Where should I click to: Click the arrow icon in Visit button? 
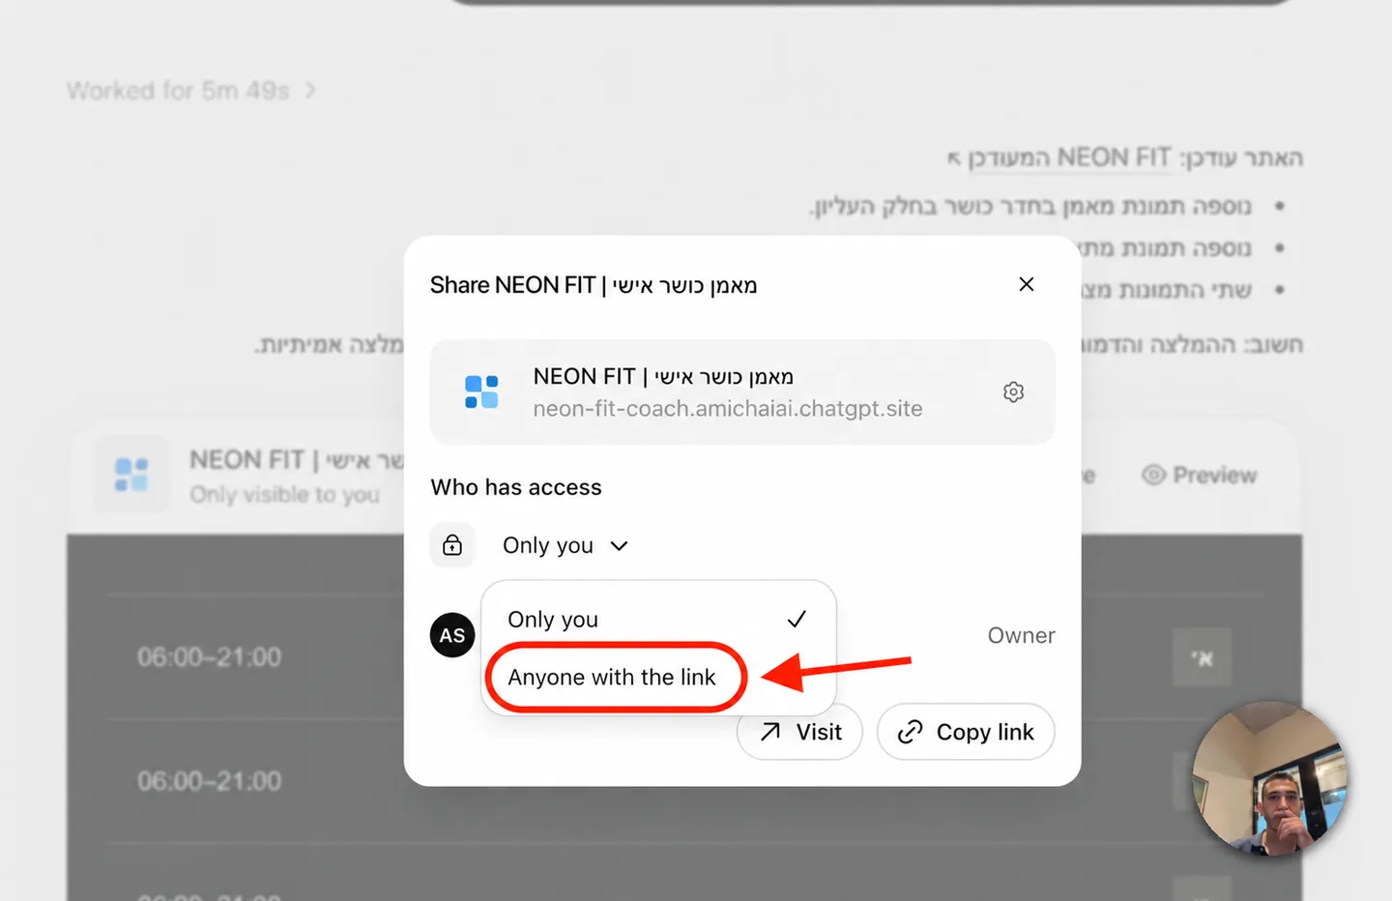coord(770,732)
